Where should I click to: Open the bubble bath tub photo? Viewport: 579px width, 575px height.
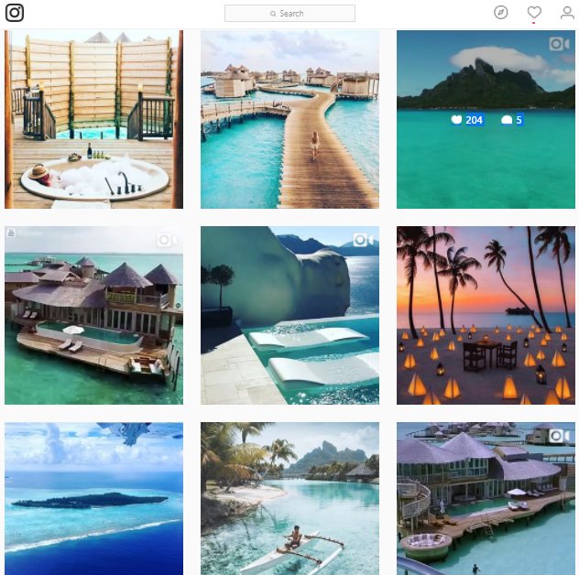[x=93, y=119]
